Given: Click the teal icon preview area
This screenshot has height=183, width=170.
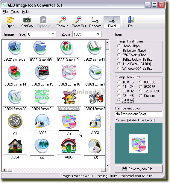Looking at the screenshot, I should click(x=139, y=143).
